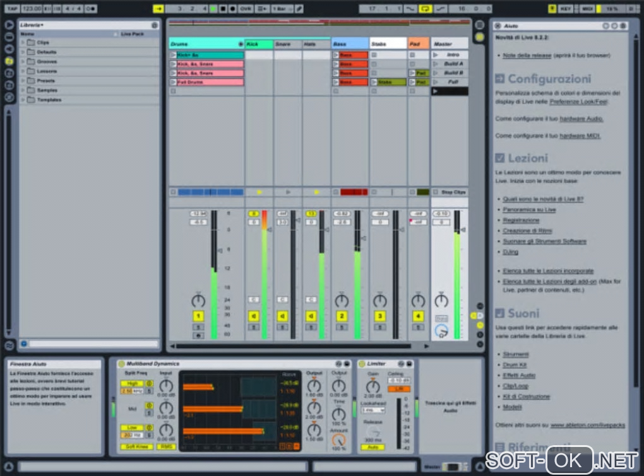Launch the Stabs clip
The image size is (644, 476).
374,82
